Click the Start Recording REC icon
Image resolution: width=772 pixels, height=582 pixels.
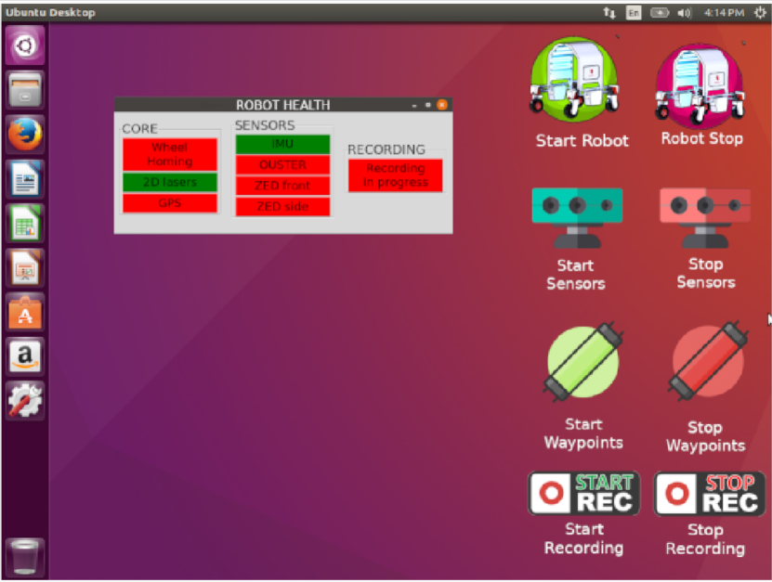(x=583, y=493)
